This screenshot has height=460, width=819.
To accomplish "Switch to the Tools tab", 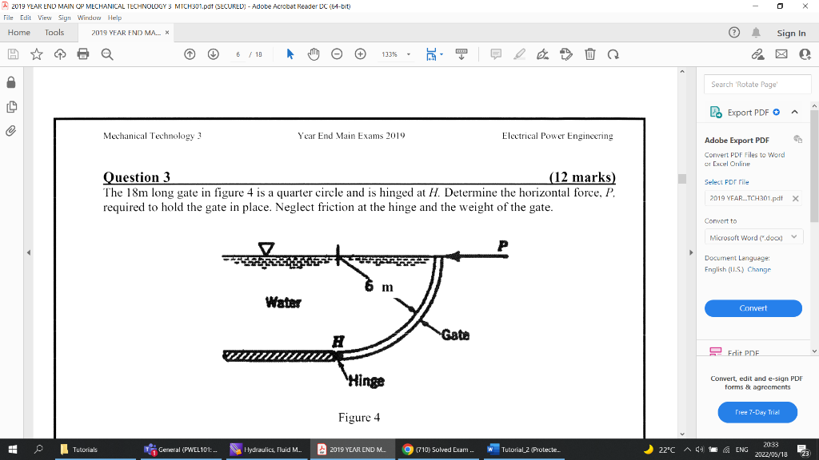I will (54, 32).
